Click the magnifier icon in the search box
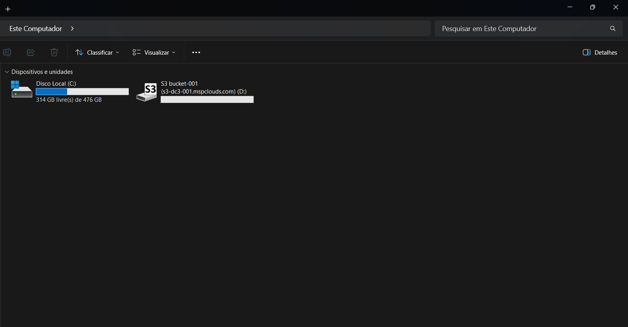The width and height of the screenshot is (628, 327). coord(612,29)
